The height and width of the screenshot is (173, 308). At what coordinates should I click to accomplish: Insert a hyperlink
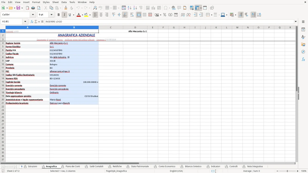(174, 8)
